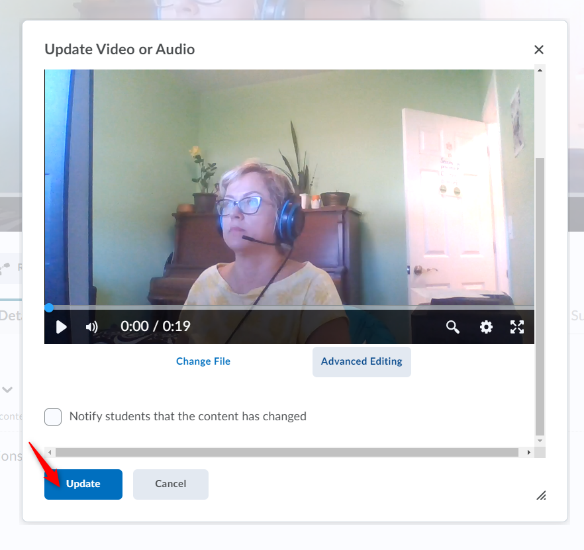Click the horizontal scrollbar right arrow
The image size is (584, 550).
(528, 453)
